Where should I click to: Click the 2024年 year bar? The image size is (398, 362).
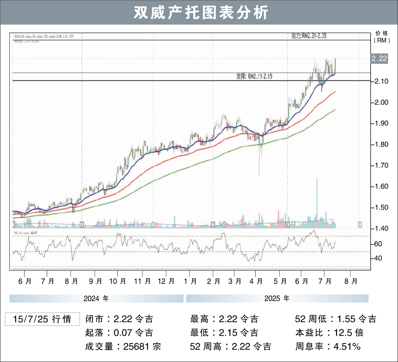pos(96,299)
